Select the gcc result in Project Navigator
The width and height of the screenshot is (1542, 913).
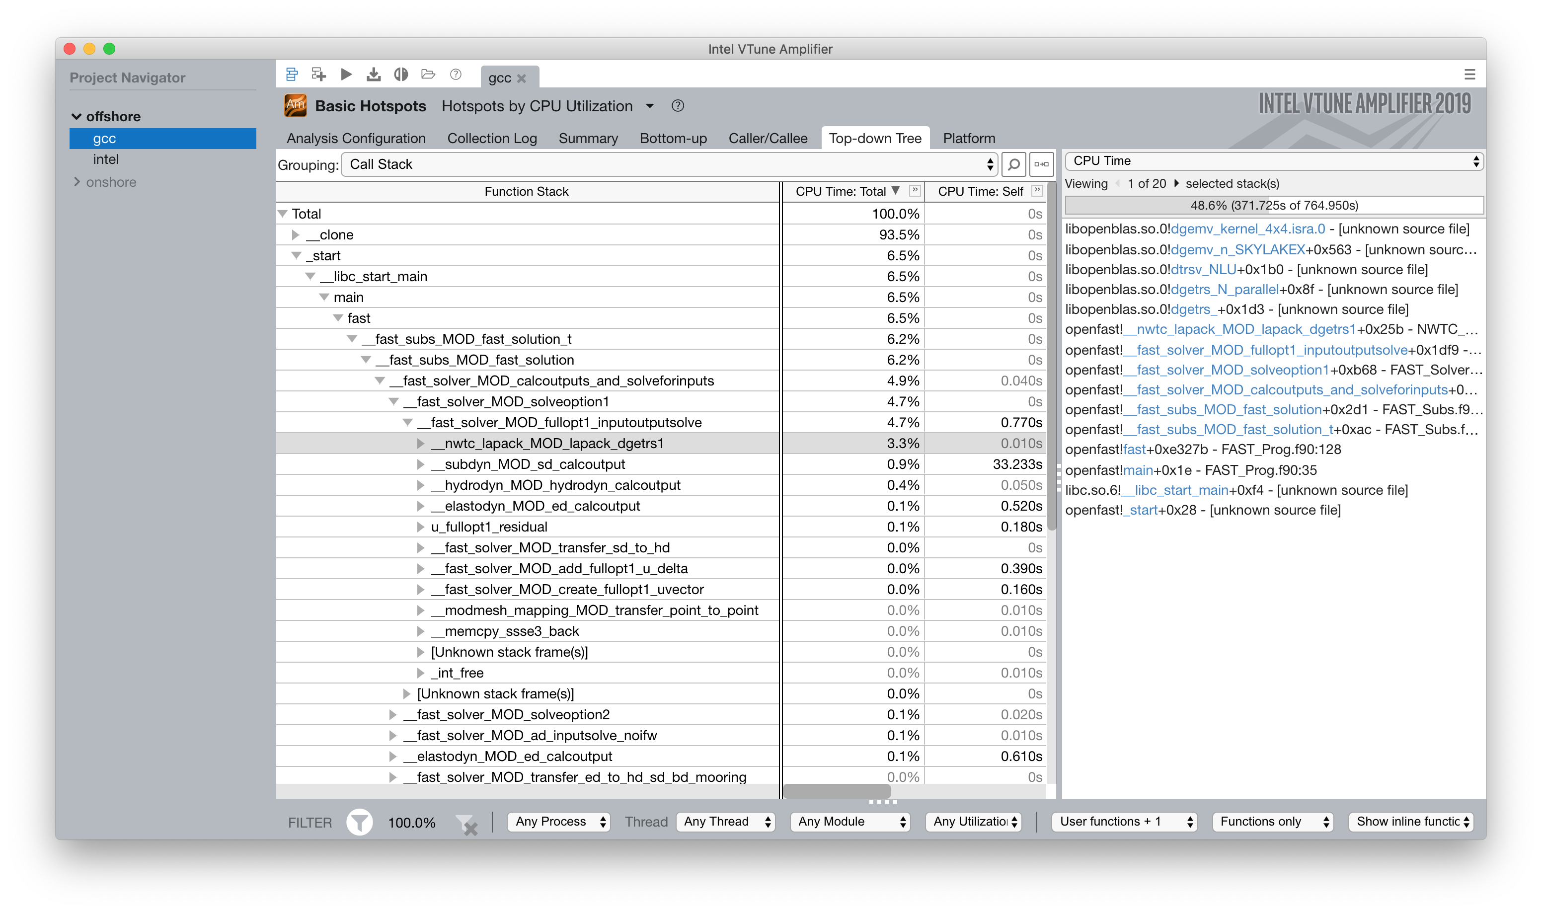click(162, 139)
